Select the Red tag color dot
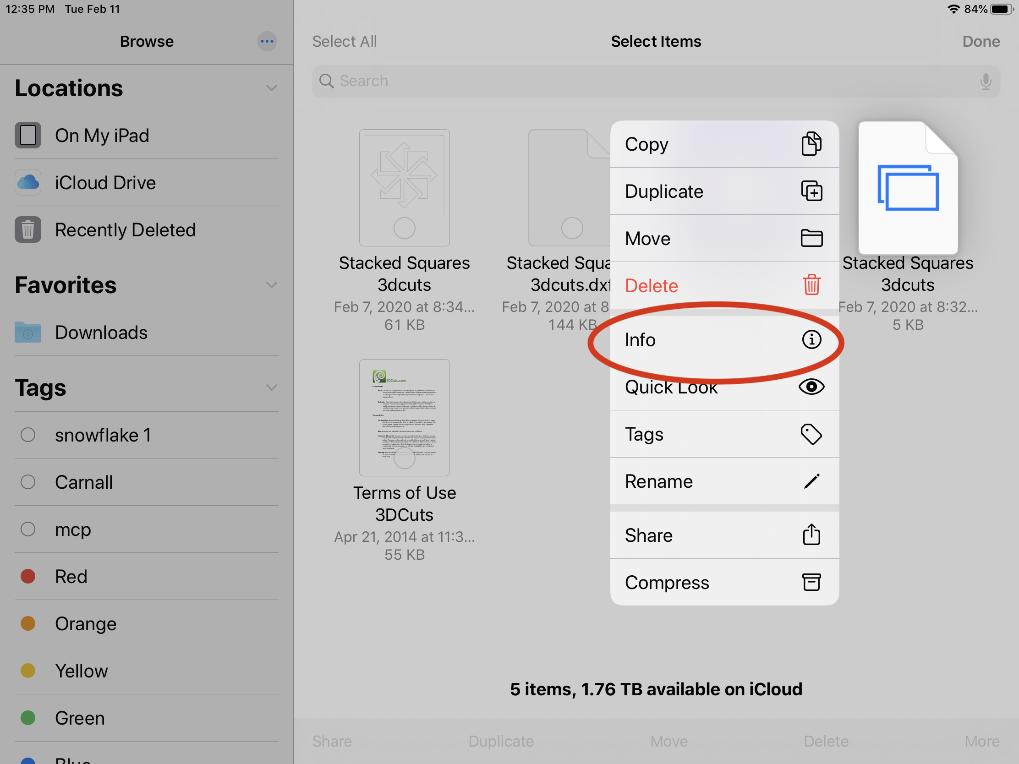This screenshot has height=764, width=1019. coord(28,576)
